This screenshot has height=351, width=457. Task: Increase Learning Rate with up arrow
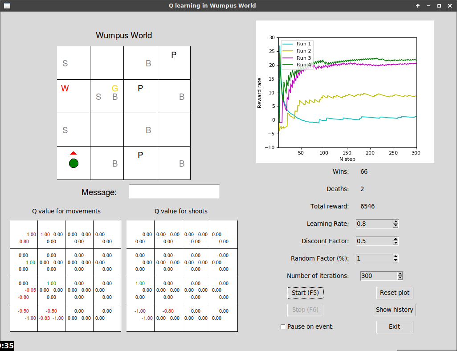[396, 222]
